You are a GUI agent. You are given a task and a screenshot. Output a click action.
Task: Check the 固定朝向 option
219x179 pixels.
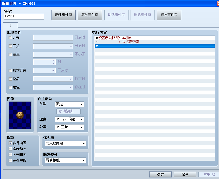click(x=10, y=155)
